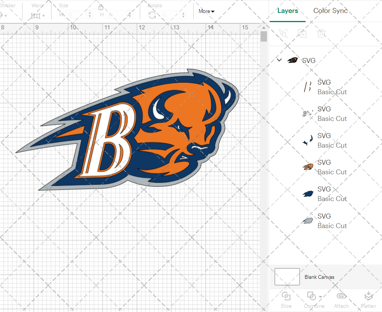Collapse the SVG layer group chevron
This screenshot has width=382, height=312.
pyautogui.click(x=279, y=60)
